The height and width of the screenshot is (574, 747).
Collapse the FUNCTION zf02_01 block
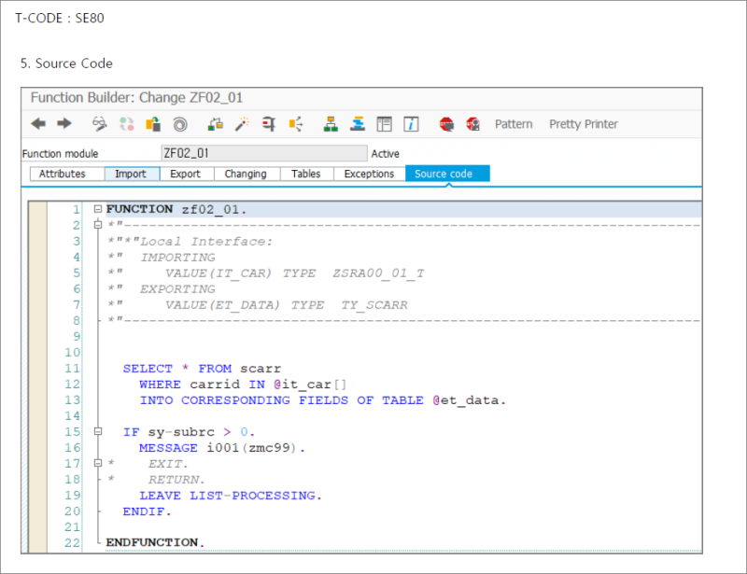pyautogui.click(x=98, y=208)
